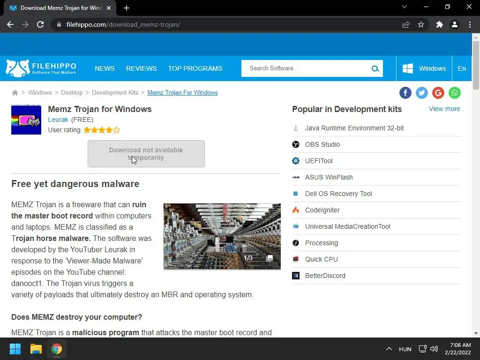Expand hidden system tray icons chevron
The height and width of the screenshot is (360, 480).
(389, 349)
